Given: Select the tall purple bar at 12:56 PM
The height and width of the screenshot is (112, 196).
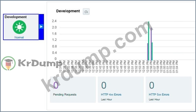Looking at the screenshot, I should [151, 44].
